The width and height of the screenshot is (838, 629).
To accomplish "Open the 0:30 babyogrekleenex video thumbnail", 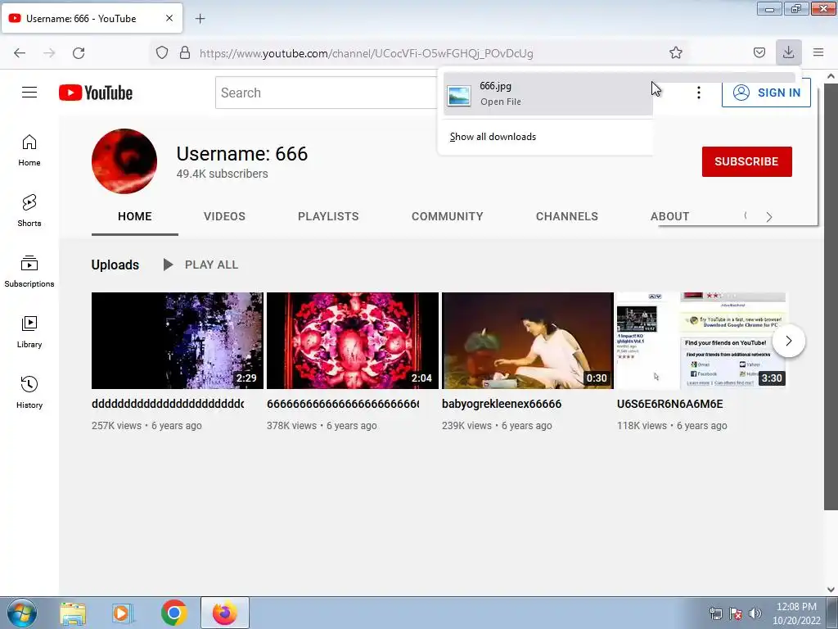I will click(x=528, y=340).
